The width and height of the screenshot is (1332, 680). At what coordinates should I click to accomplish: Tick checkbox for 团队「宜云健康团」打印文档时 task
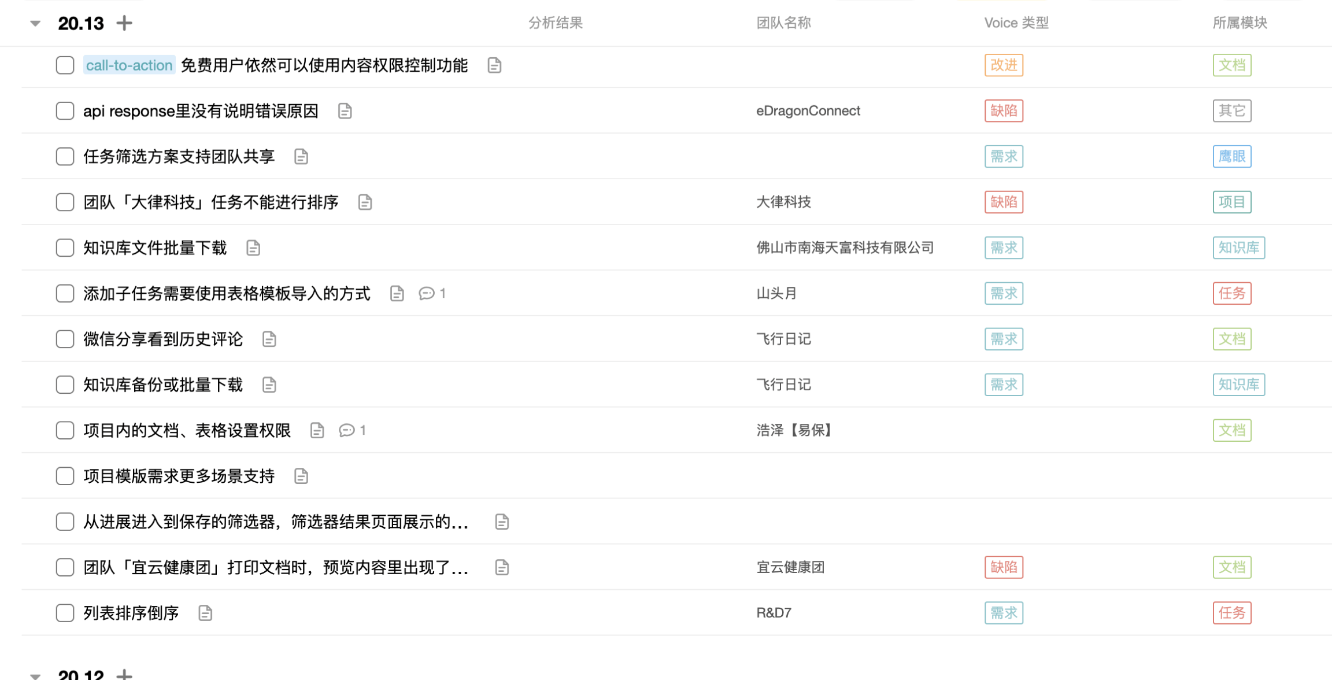[x=65, y=568]
